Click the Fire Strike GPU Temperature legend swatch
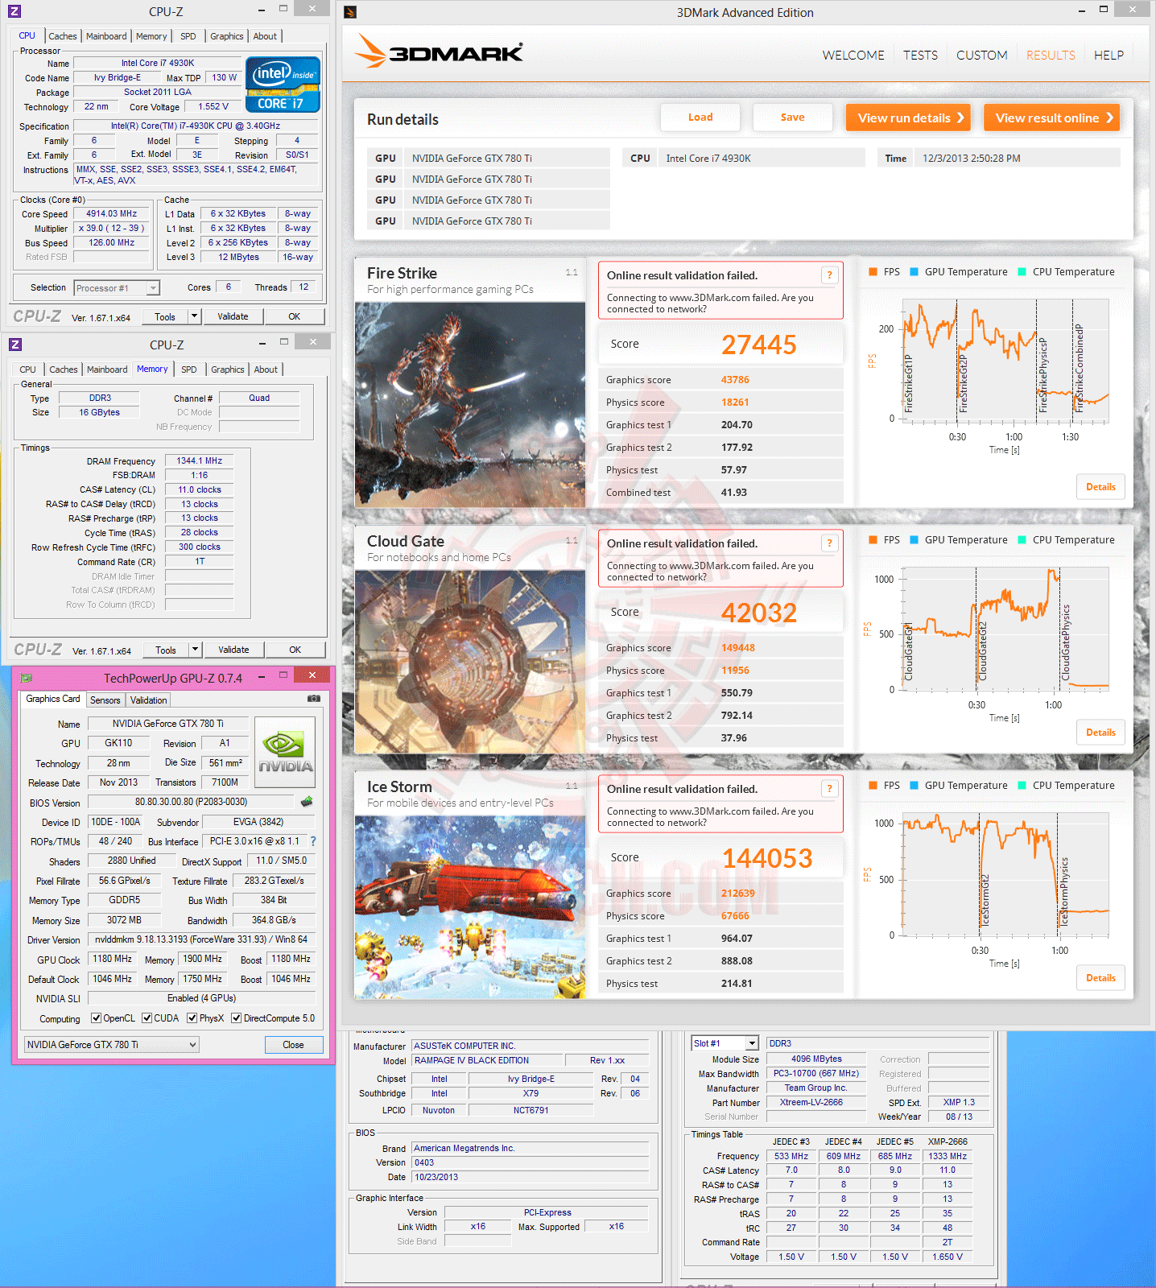The width and height of the screenshot is (1156, 1288). tap(914, 272)
